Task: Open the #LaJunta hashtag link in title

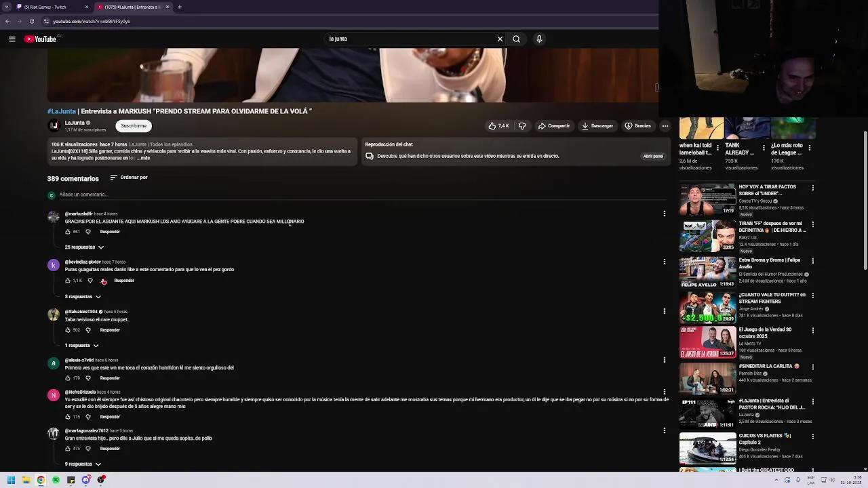Action: click(x=62, y=111)
